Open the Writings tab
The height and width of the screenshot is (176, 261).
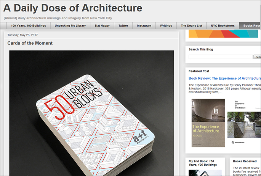pyautogui.click(x=166, y=26)
